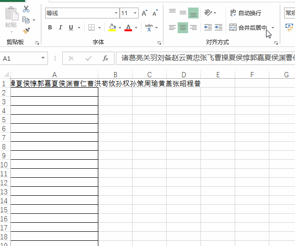This screenshot has width=295, height=246.
Task: Cancel formula entry X button
Action: [71, 59]
